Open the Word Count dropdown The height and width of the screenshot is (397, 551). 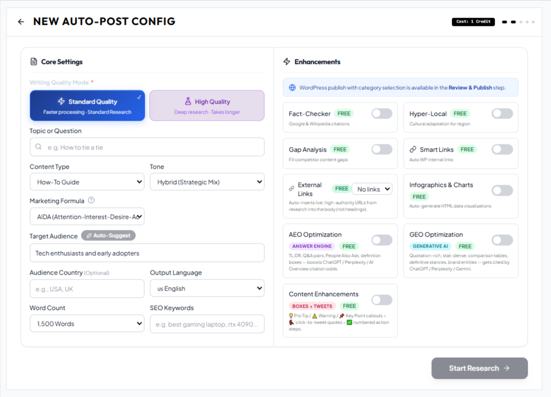[87, 324]
